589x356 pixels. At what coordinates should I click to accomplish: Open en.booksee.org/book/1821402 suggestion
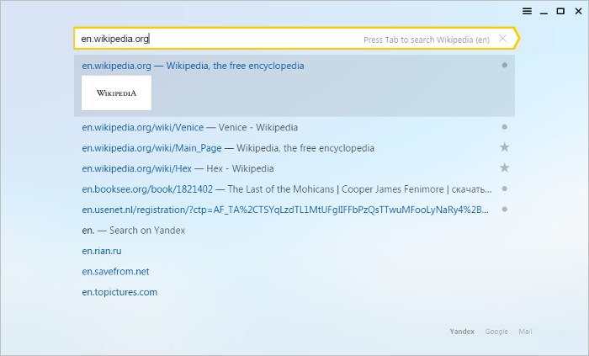[x=287, y=189]
